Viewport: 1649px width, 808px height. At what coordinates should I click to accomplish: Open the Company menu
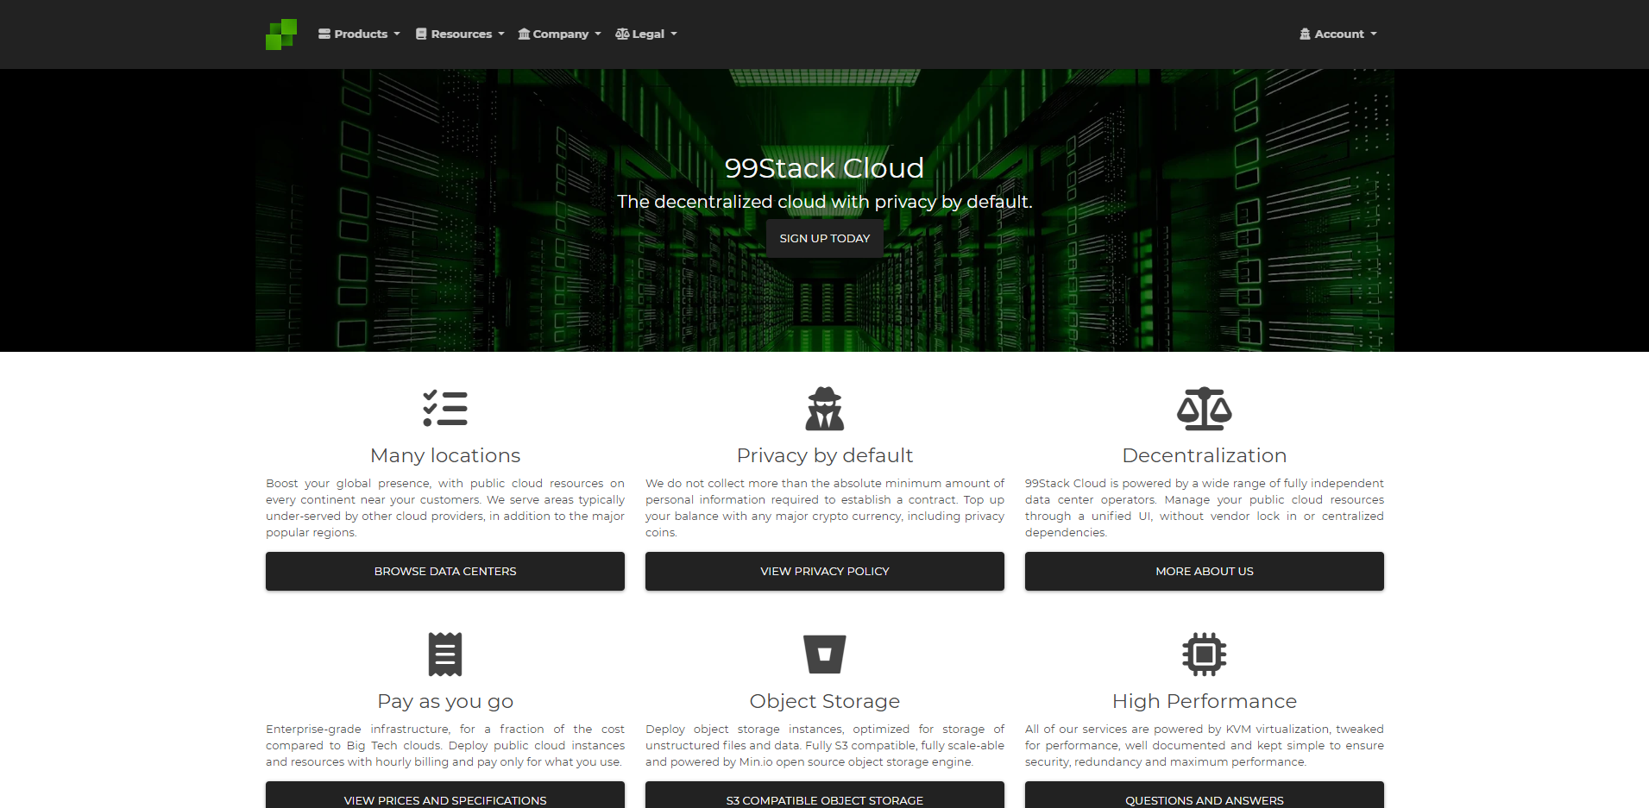pyautogui.click(x=559, y=34)
